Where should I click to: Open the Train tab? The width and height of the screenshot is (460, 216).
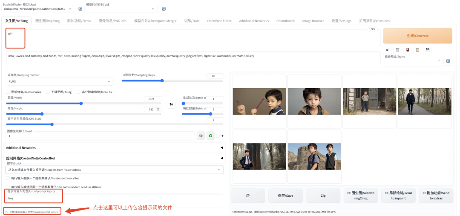[192, 21]
